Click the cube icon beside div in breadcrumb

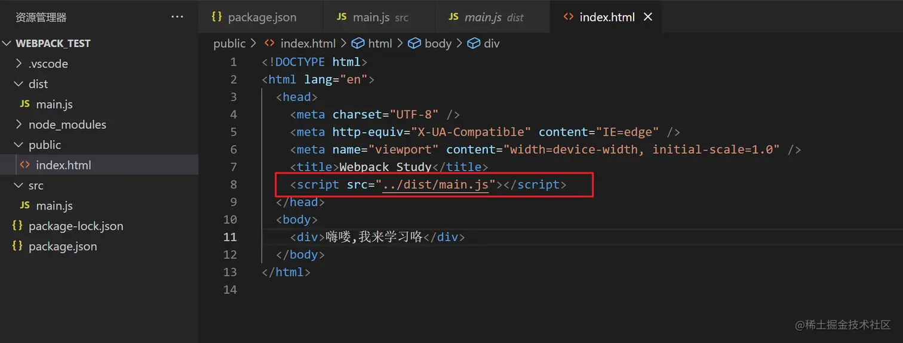(474, 44)
